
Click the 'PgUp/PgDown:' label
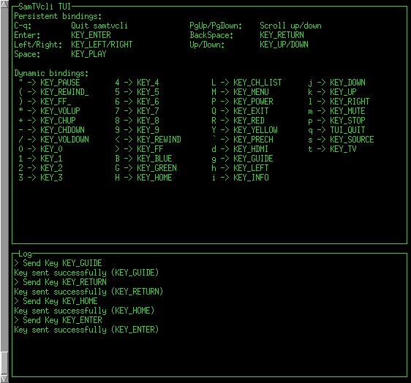(x=216, y=26)
